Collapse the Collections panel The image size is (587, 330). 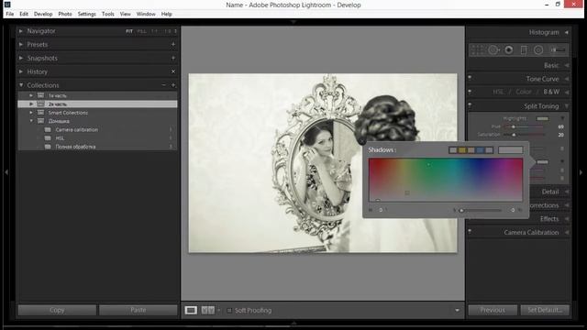point(21,85)
